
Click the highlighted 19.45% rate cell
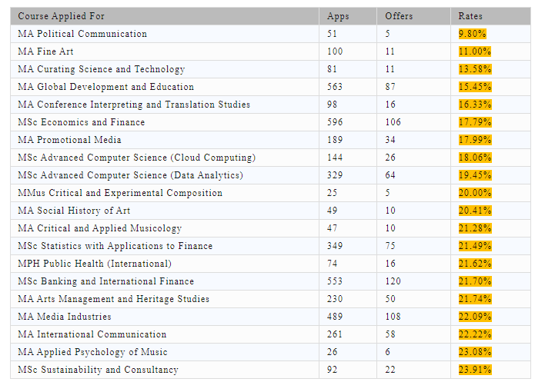pyautogui.click(x=475, y=175)
